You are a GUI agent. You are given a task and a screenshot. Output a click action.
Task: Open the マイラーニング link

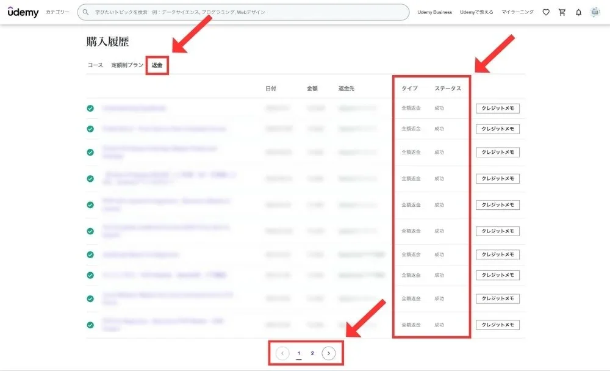[517, 12]
